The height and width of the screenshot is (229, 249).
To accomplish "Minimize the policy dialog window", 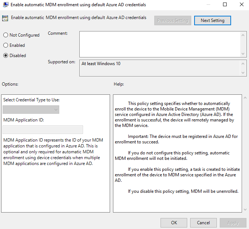I will pos(208,4).
